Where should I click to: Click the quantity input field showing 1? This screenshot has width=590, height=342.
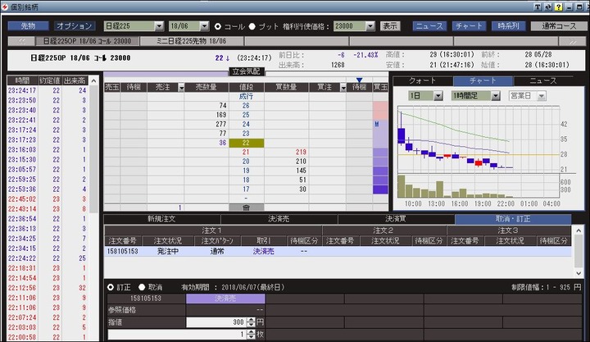point(177,334)
